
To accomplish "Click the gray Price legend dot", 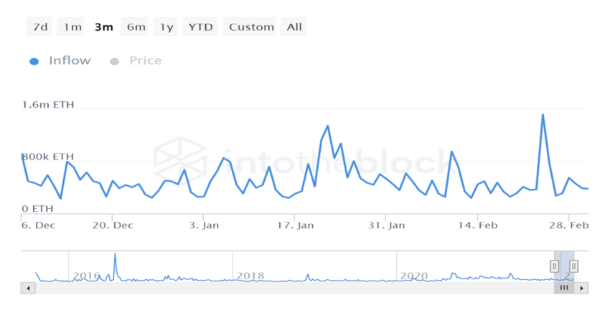I will 114,62.
